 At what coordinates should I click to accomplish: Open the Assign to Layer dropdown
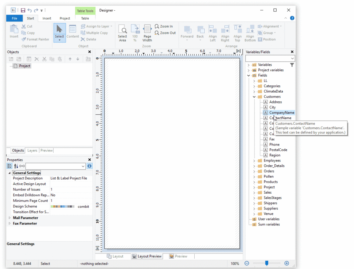(97, 26)
